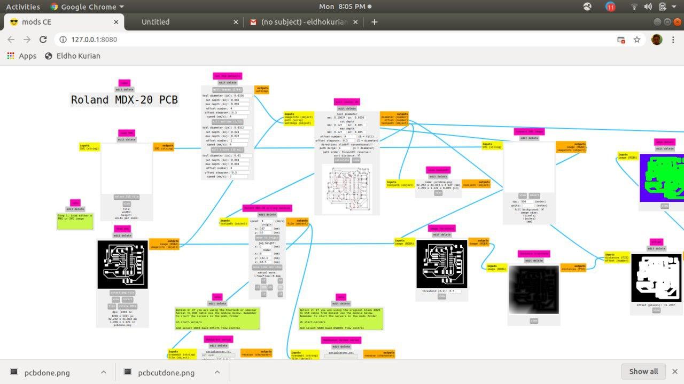Toggle the sort distance checkbox

point(359,155)
